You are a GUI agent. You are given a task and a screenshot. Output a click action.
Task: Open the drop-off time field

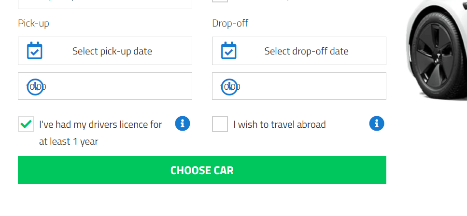[309, 86]
